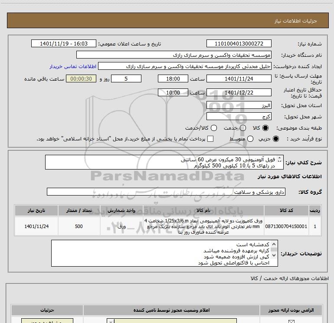Viewport: 334px width, 323px height.
Task: Click the unit cell ورق
Action: (121, 226)
